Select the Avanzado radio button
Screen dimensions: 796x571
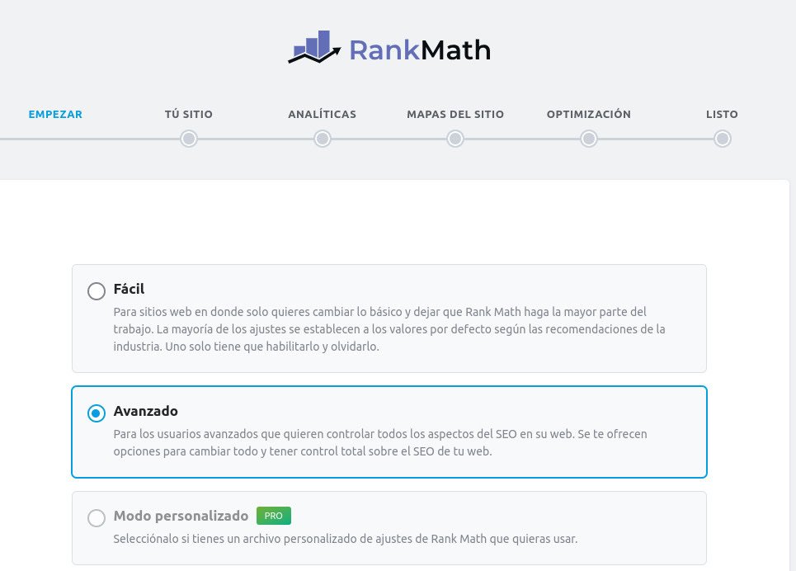pyautogui.click(x=97, y=413)
